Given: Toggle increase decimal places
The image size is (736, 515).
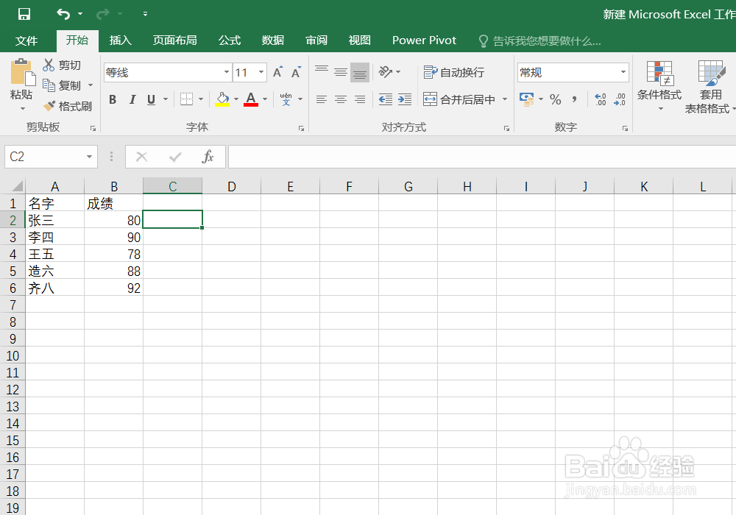Looking at the screenshot, I should (x=600, y=99).
